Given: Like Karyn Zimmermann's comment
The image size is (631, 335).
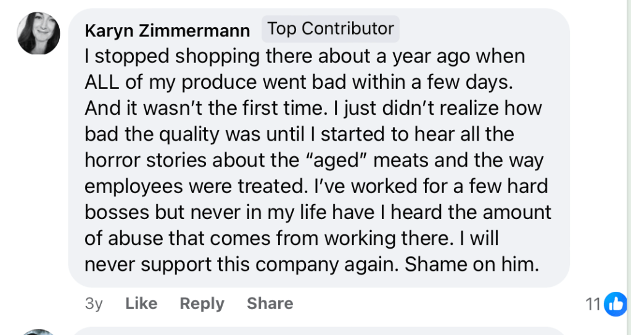Looking at the screenshot, I should pyautogui.click(x=141, y=304).
